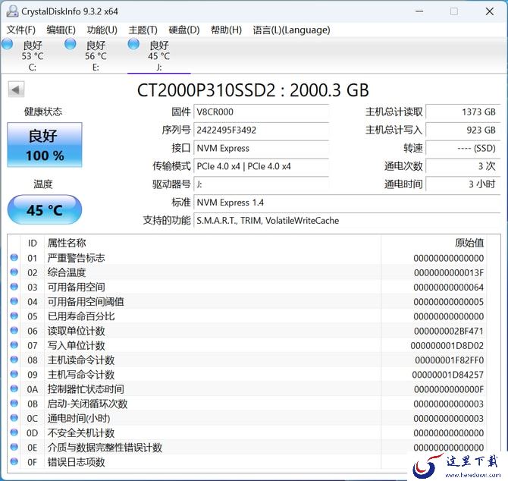Click status dot for attribute 07 写入单位计数
Screen dimensions: 508x481
(x=14, y=345)
